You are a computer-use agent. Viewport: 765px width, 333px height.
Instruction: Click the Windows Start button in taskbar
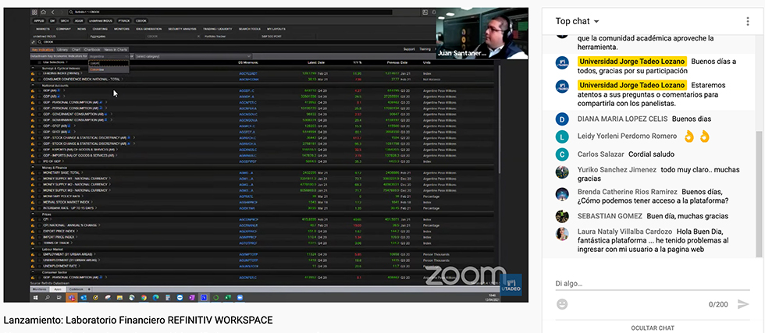pyautogui.click(x=35, y=297)
